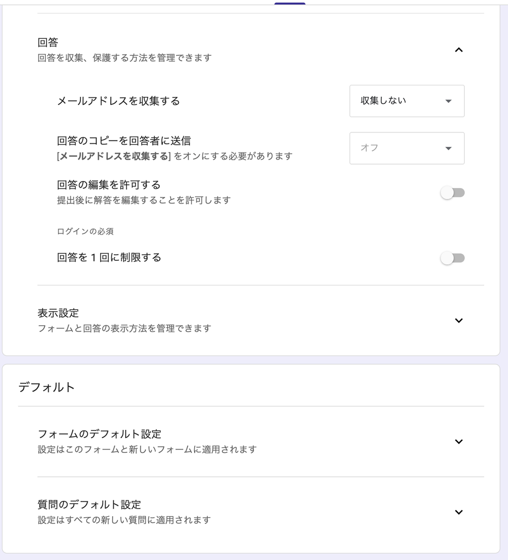Expand 質問のデフォルト設定 chevron
The width and height of the screenshot is (508, 560).
pos(459,512)
